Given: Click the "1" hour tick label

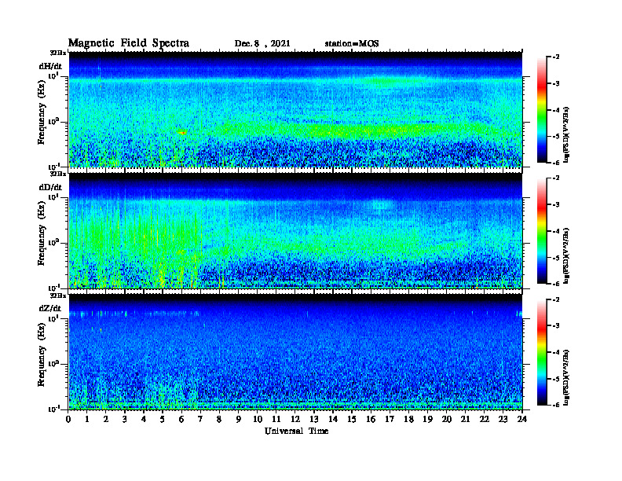Looking at the screenshot, I should pos(87,419).
